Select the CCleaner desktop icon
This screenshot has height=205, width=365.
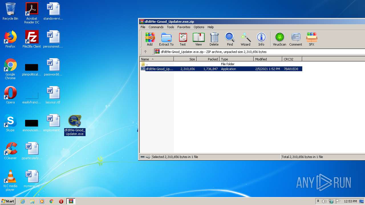coord(10,151)
